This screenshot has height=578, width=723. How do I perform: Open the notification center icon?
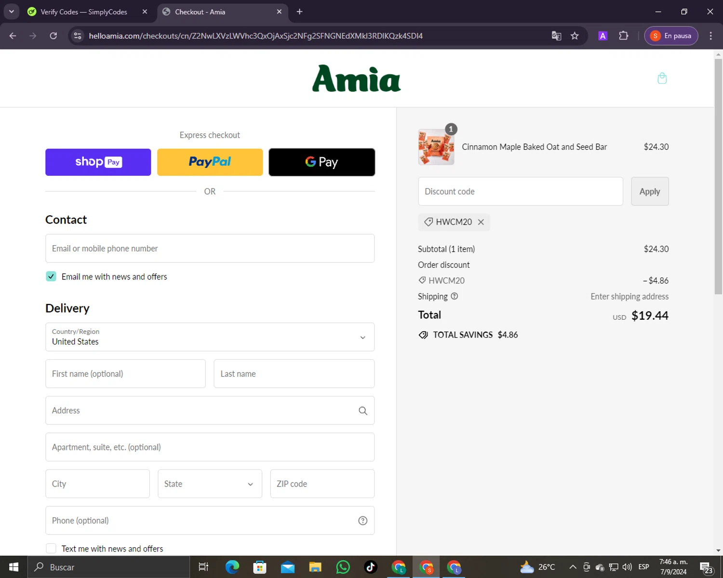pyautogui.click(x=707, y=567)
